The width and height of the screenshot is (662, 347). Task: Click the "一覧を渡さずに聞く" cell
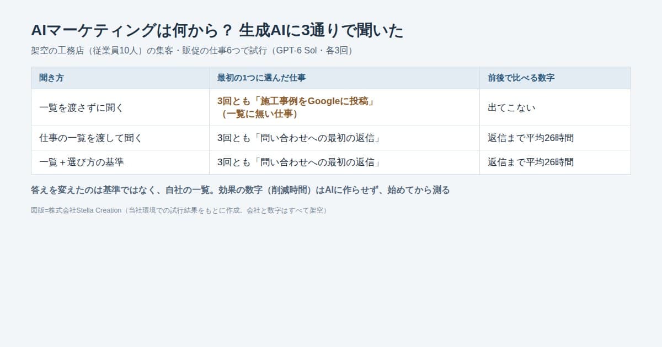(x=120, y=107)
